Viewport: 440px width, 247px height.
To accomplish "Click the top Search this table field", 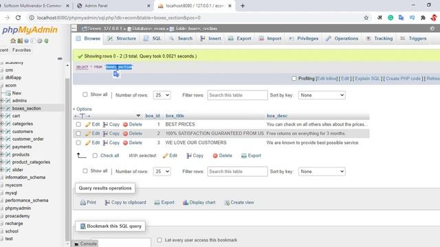I will pyautogui.click(x=237, y=95).
